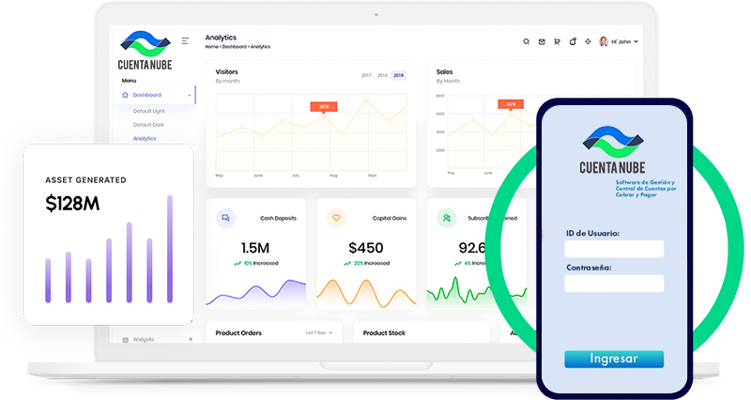Click the search magnifier icon in header
The image size is (751, 400).
(x=526, y=41)
